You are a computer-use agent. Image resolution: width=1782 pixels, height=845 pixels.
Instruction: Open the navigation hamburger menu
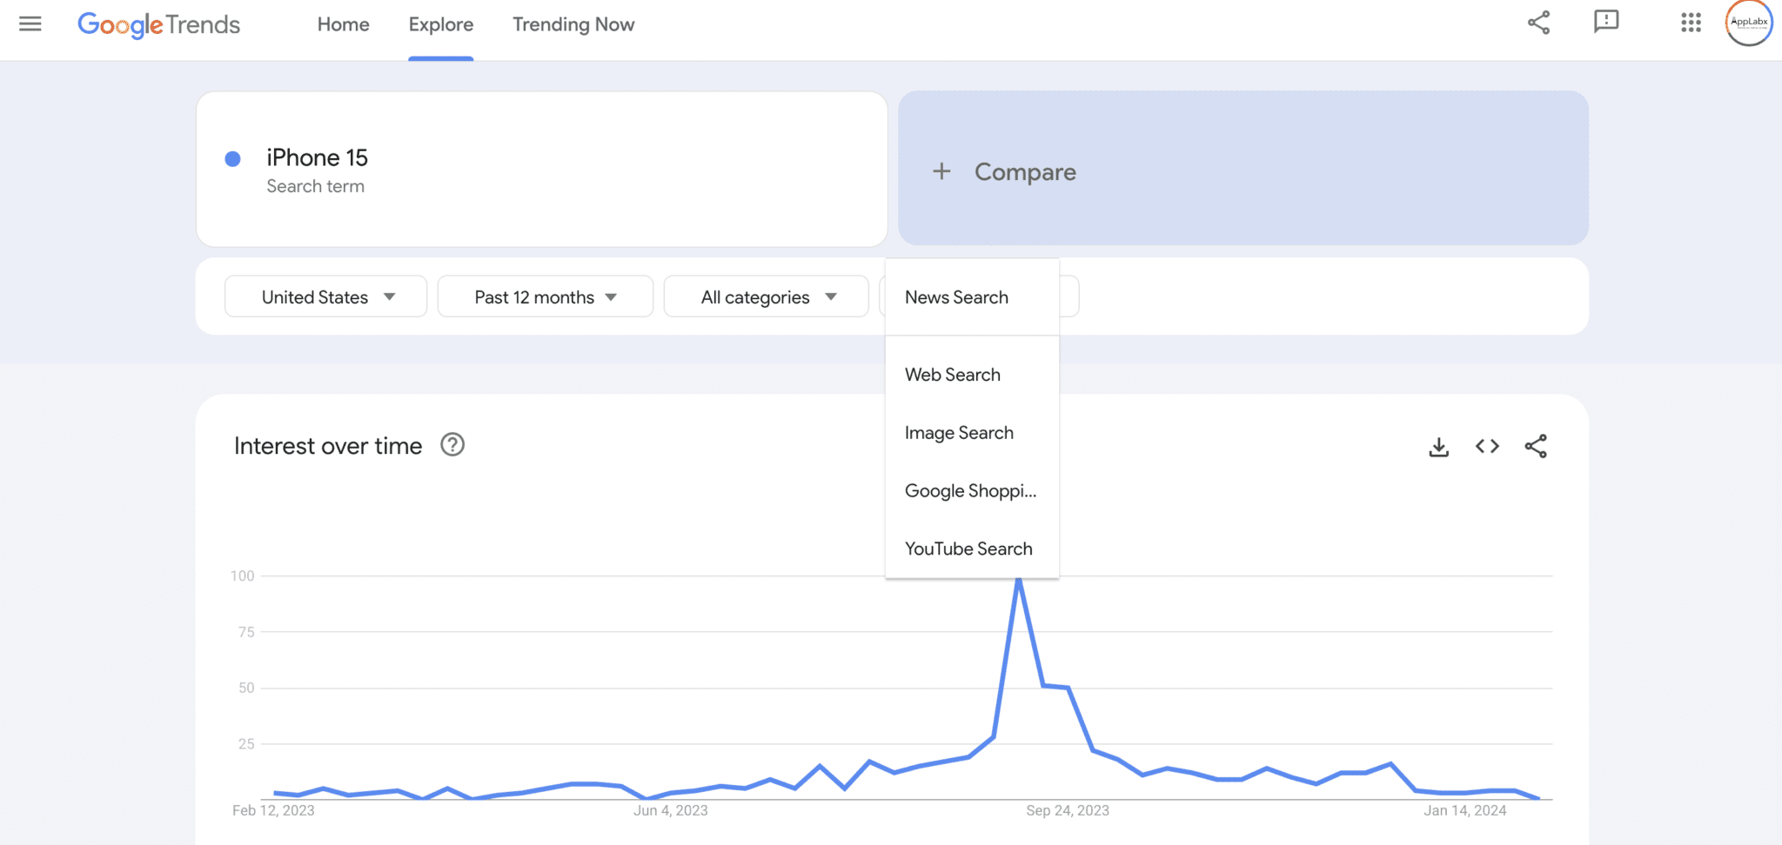tap(30, 23)
